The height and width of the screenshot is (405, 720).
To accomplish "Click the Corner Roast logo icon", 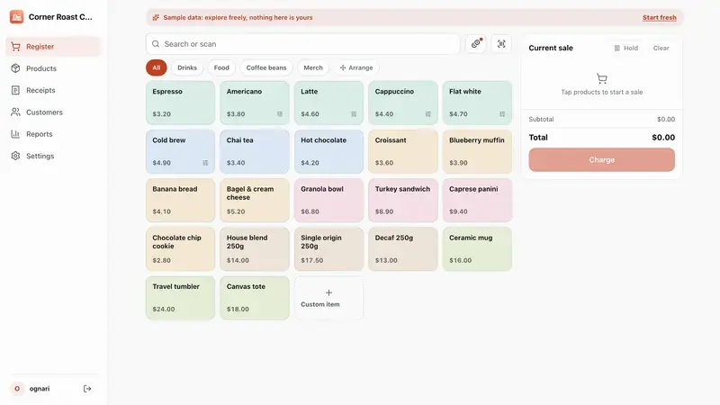I will [x=16, y=17].
